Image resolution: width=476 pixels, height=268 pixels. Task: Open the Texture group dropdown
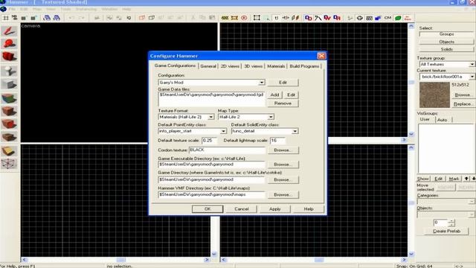(472, 65)
